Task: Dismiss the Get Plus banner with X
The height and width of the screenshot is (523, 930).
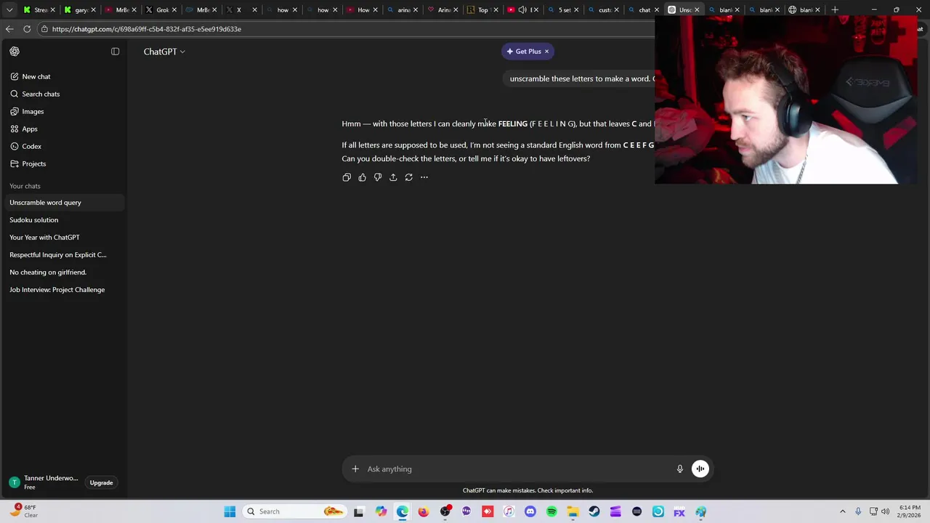Action: click(x=547, y=52)
